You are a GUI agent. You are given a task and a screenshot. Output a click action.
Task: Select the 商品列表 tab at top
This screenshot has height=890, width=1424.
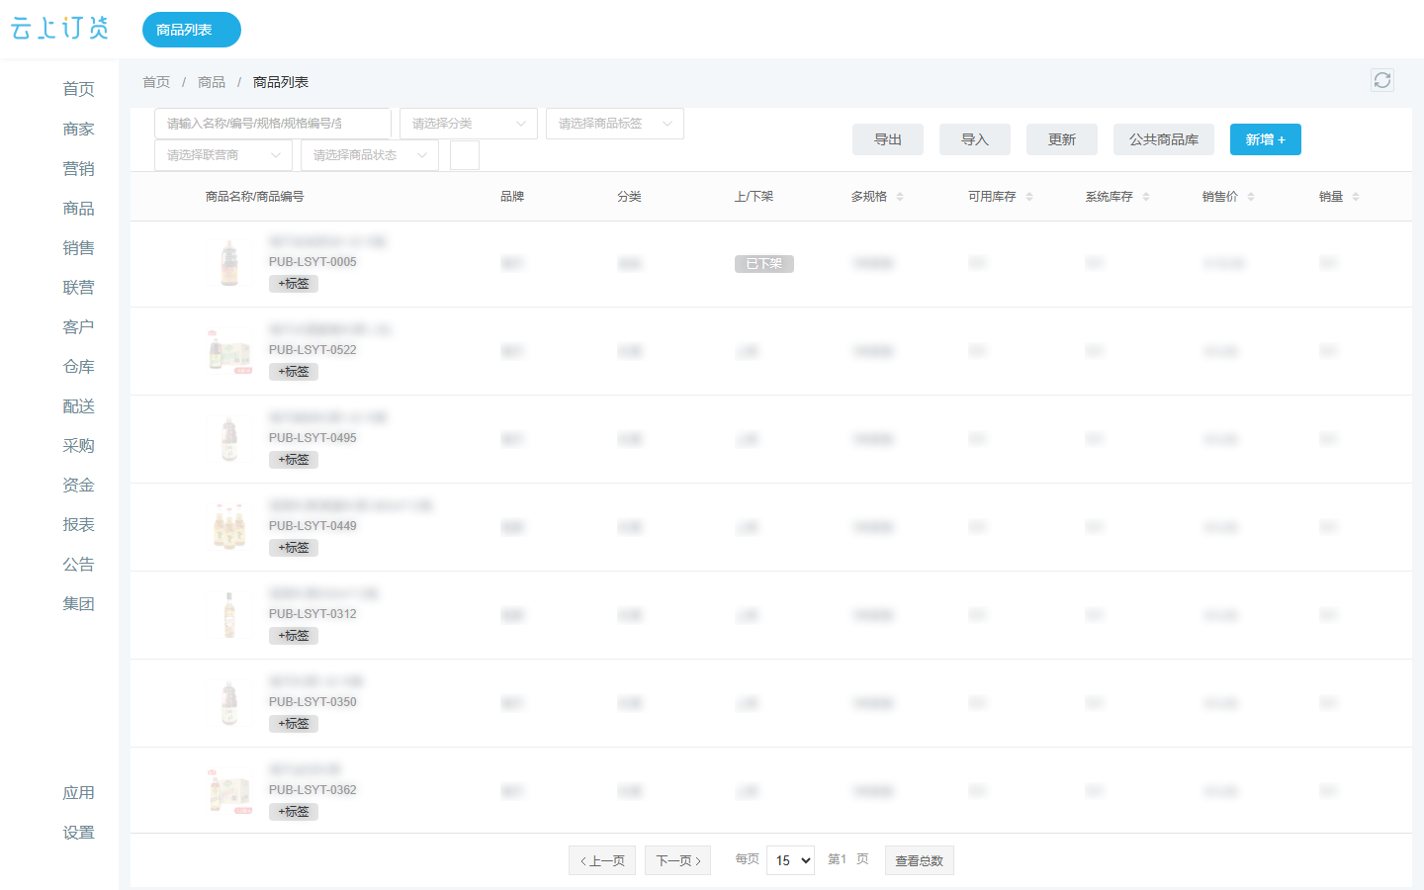pos(192,30)
